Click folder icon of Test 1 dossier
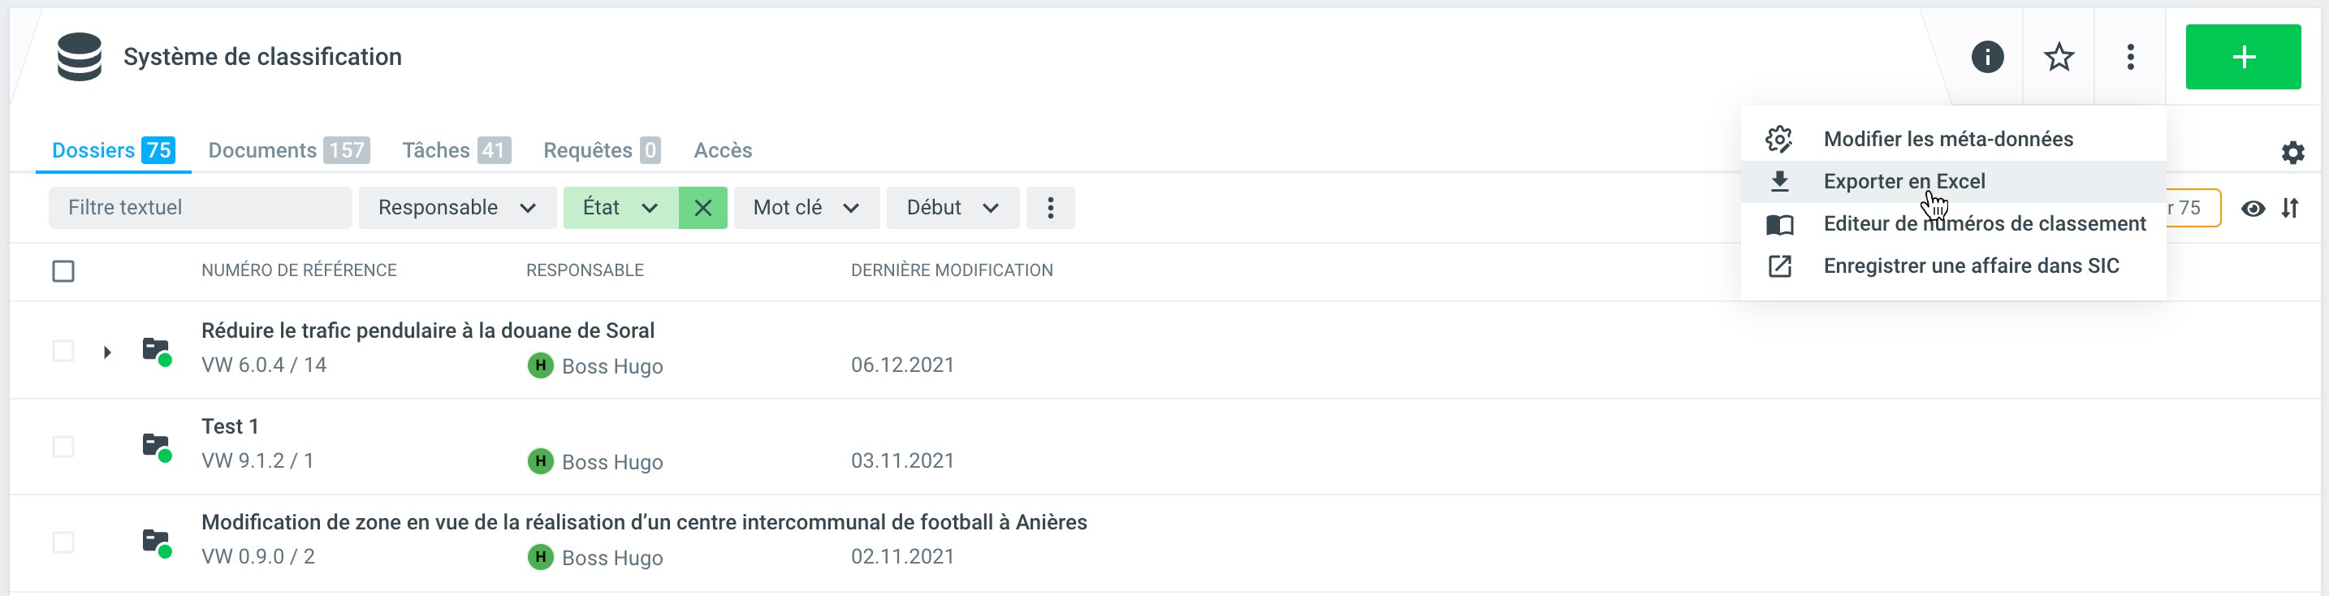 (x=157, y=446)
